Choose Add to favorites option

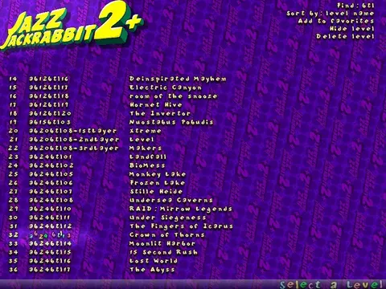point(336,21)
